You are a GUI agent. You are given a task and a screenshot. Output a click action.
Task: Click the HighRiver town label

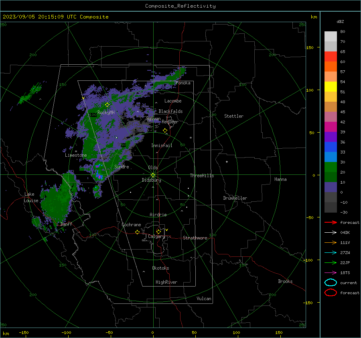(166, 282)
